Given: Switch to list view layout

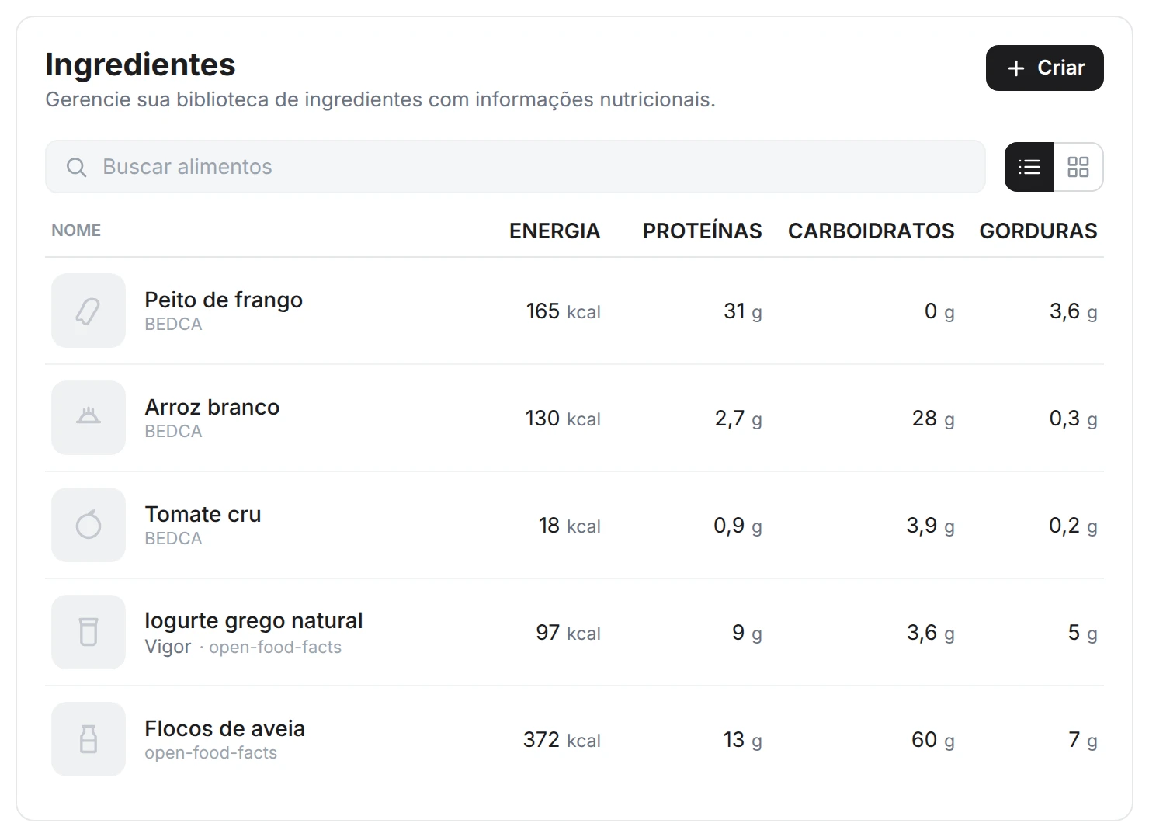Looking at the screenshot, I should [x=1029, y=167].
